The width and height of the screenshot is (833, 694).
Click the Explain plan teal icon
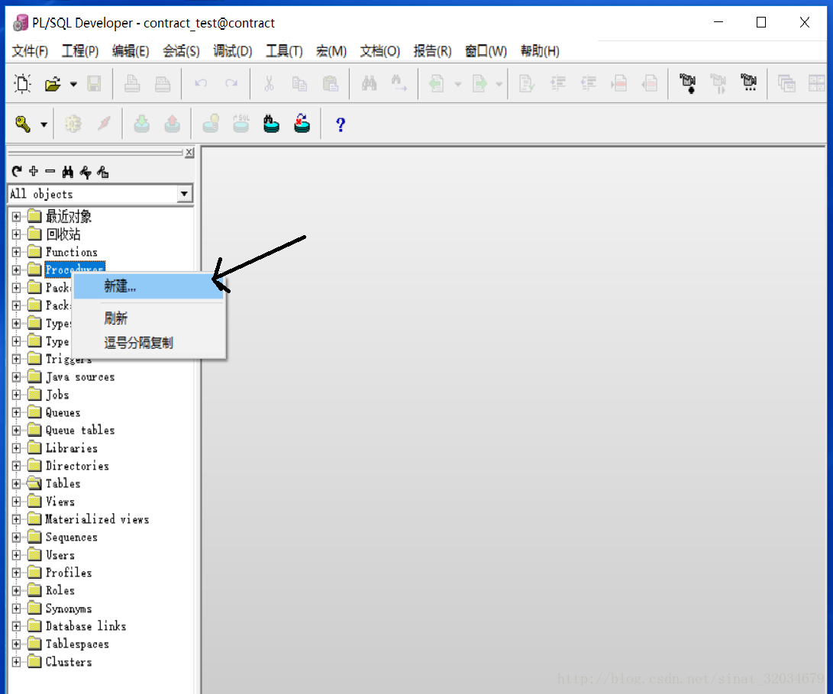(272, 124)
